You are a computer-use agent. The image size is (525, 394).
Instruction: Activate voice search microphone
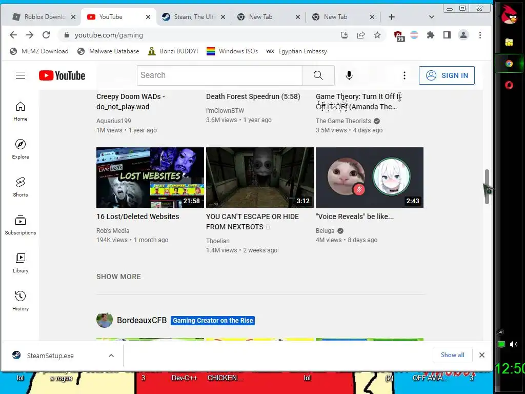coord(349,75)
